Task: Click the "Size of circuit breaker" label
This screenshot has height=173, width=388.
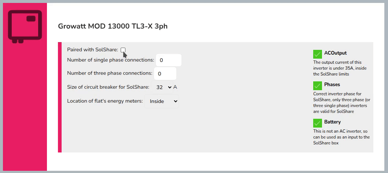Action: coord(108,87)
